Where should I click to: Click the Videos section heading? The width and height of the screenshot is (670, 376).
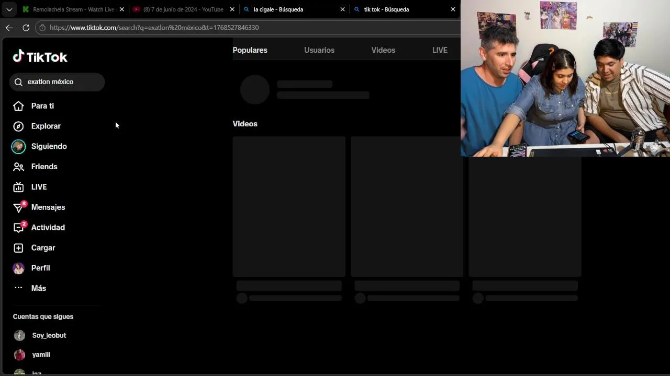point(245,124)
